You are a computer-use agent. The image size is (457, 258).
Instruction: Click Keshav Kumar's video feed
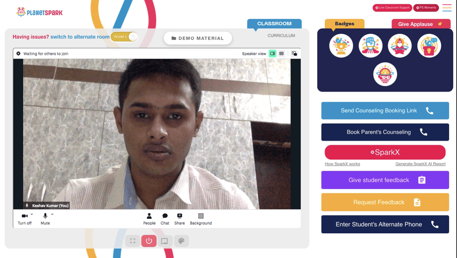[157, 134]
